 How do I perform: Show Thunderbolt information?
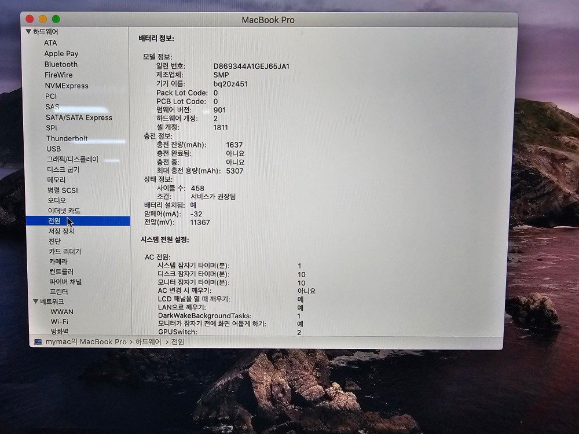point(67,138)
